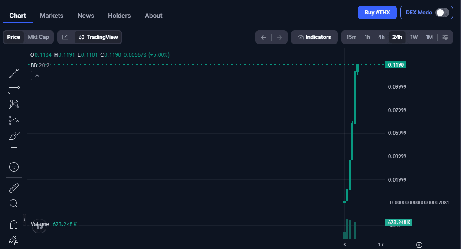Click the 0.03999 price axis label

[397, 156]
